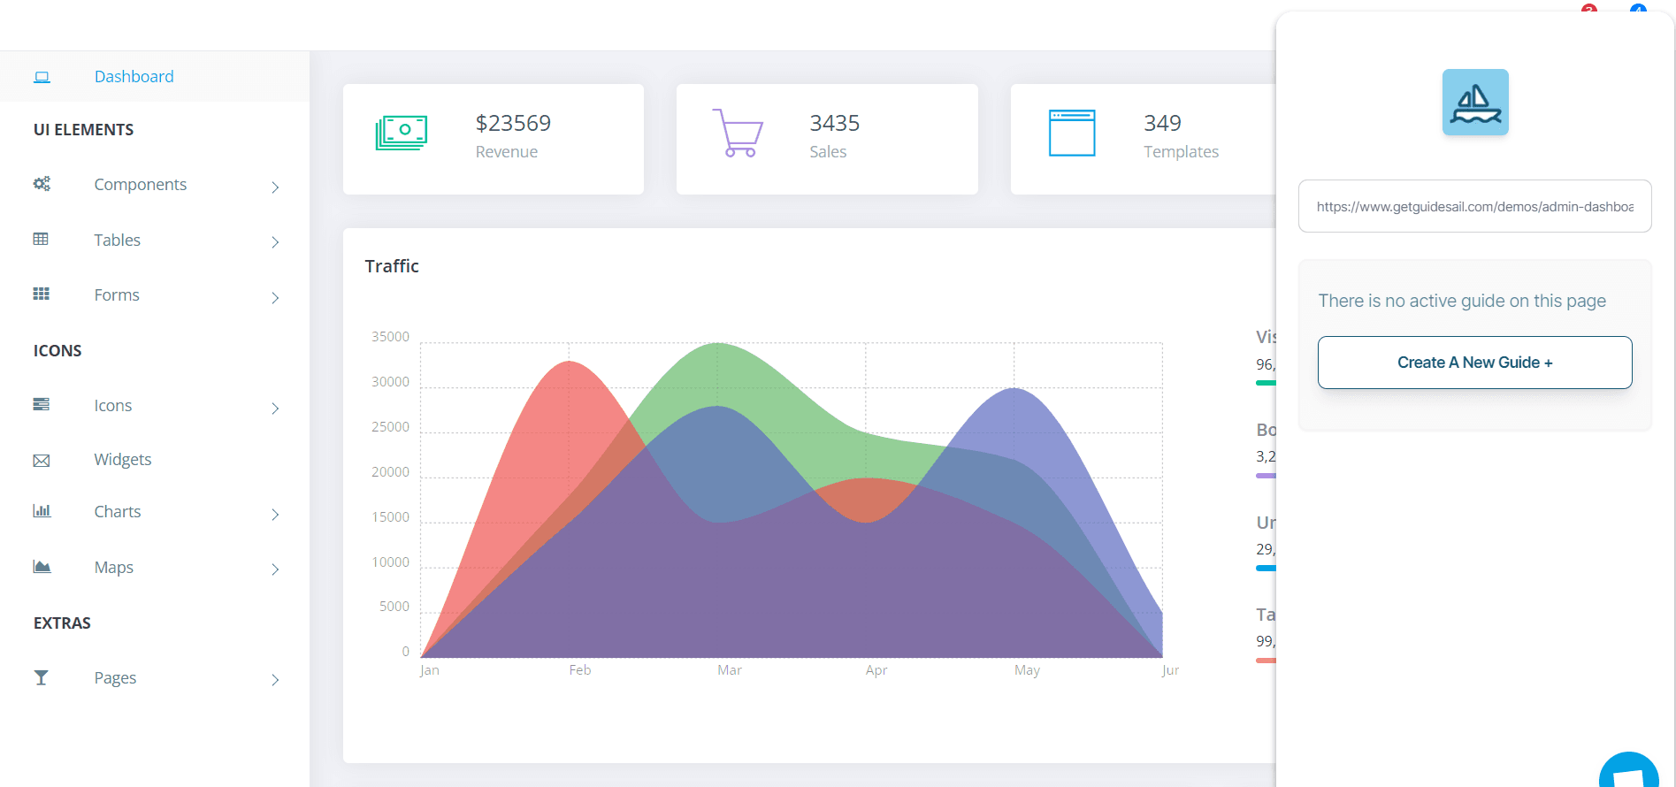Viewport: 1676px width, 787px height.
Task: Click the guide URL input field
Action: click(1474, 207)
